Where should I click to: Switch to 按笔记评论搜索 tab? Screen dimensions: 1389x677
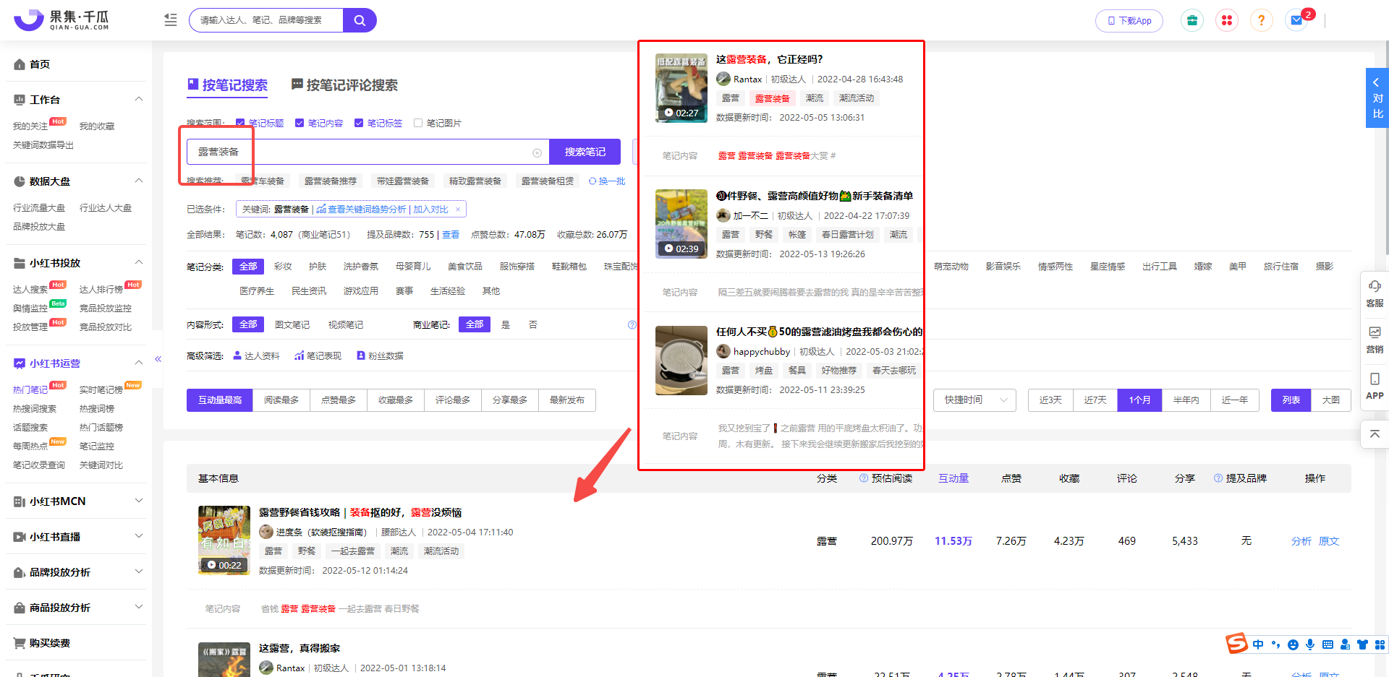click(344, 85)
